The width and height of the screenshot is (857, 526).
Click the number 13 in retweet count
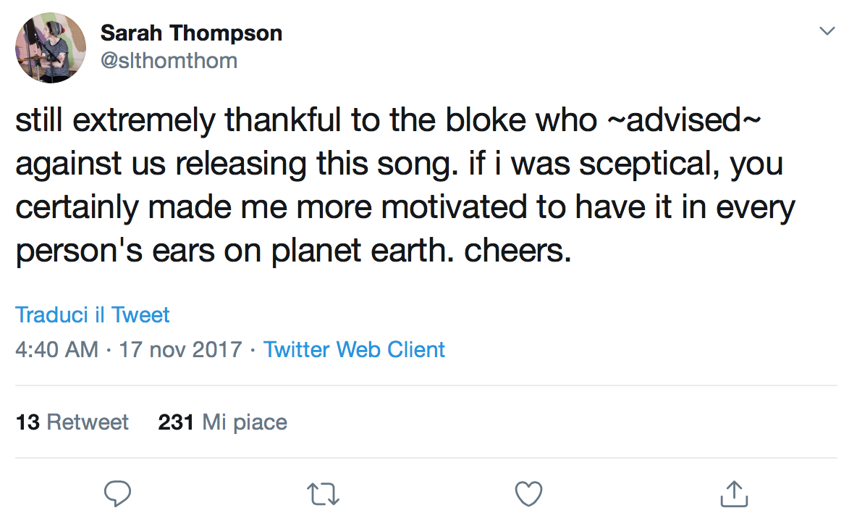28,422
